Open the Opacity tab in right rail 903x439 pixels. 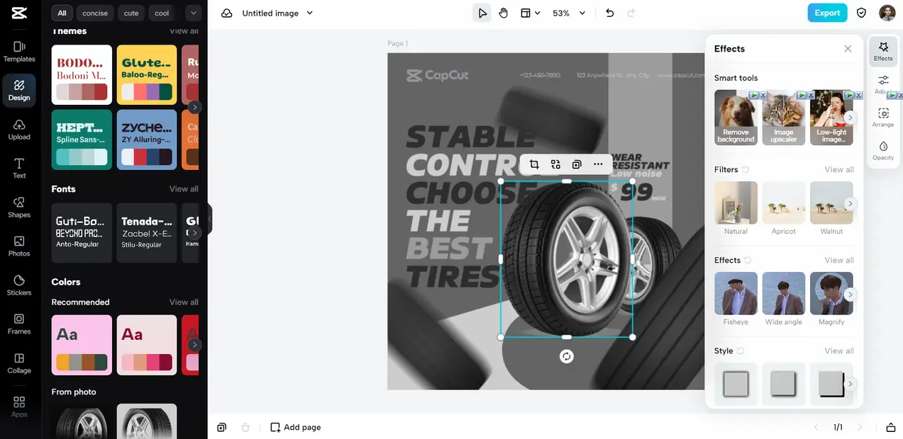tap(883, 150)
